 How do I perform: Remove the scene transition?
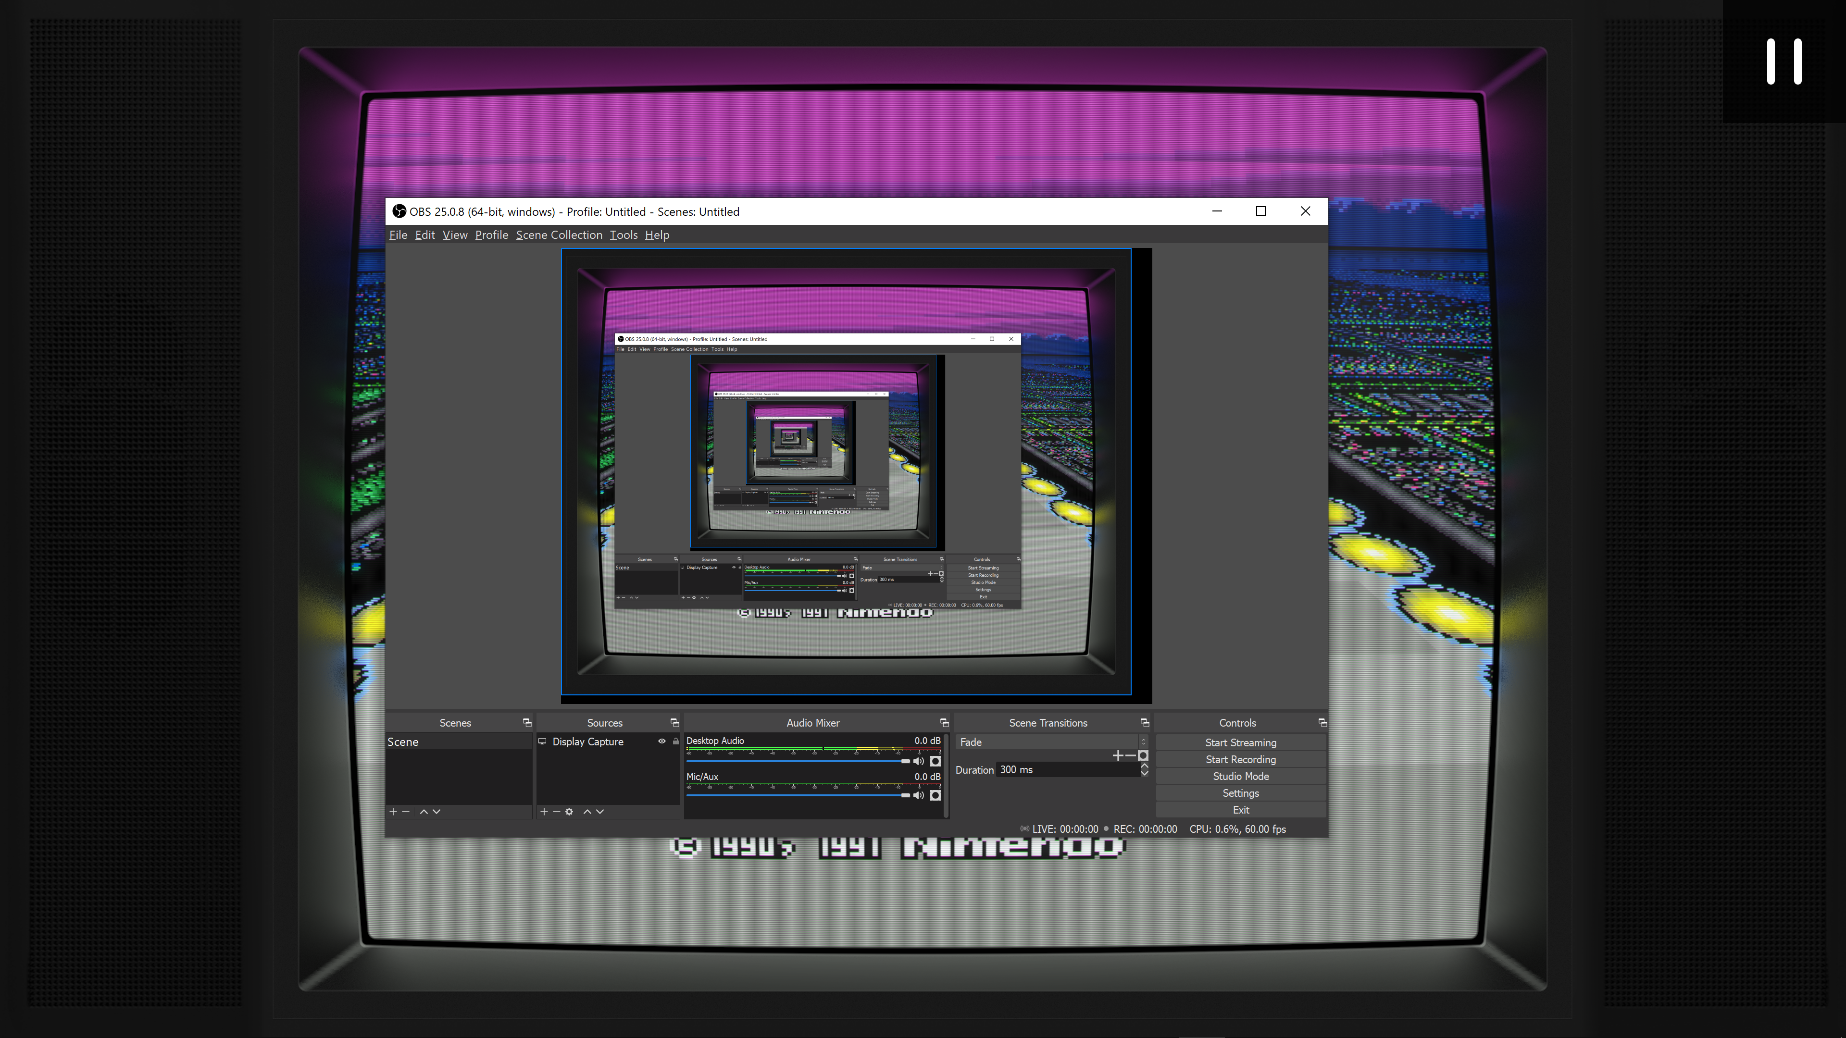1130,756
